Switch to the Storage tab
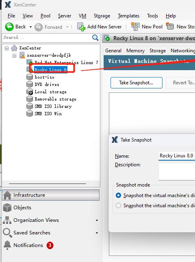The image size is (195, 262). (158, 51)
